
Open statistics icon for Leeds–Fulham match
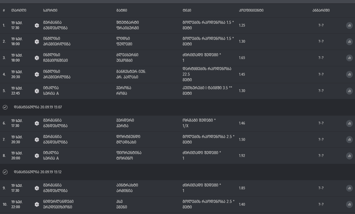(349, 42)
